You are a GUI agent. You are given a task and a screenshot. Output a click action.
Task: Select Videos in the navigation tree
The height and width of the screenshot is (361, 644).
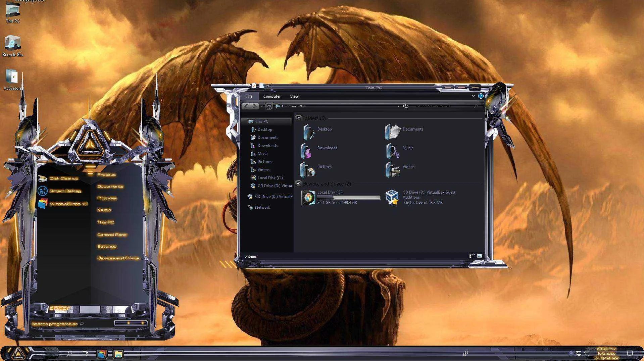pyautogui.click(x=260, y=170)
